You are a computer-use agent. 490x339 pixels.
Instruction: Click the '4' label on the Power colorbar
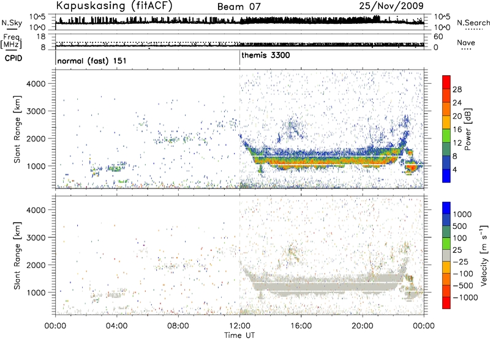click(454, 169)
